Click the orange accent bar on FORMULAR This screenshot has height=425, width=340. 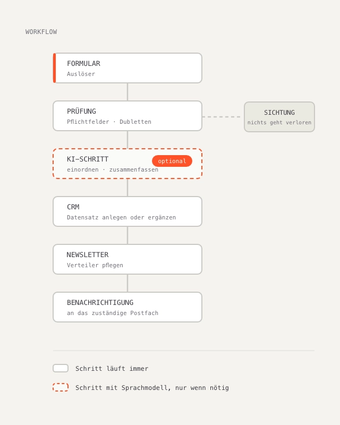click(x=55, y=68)
